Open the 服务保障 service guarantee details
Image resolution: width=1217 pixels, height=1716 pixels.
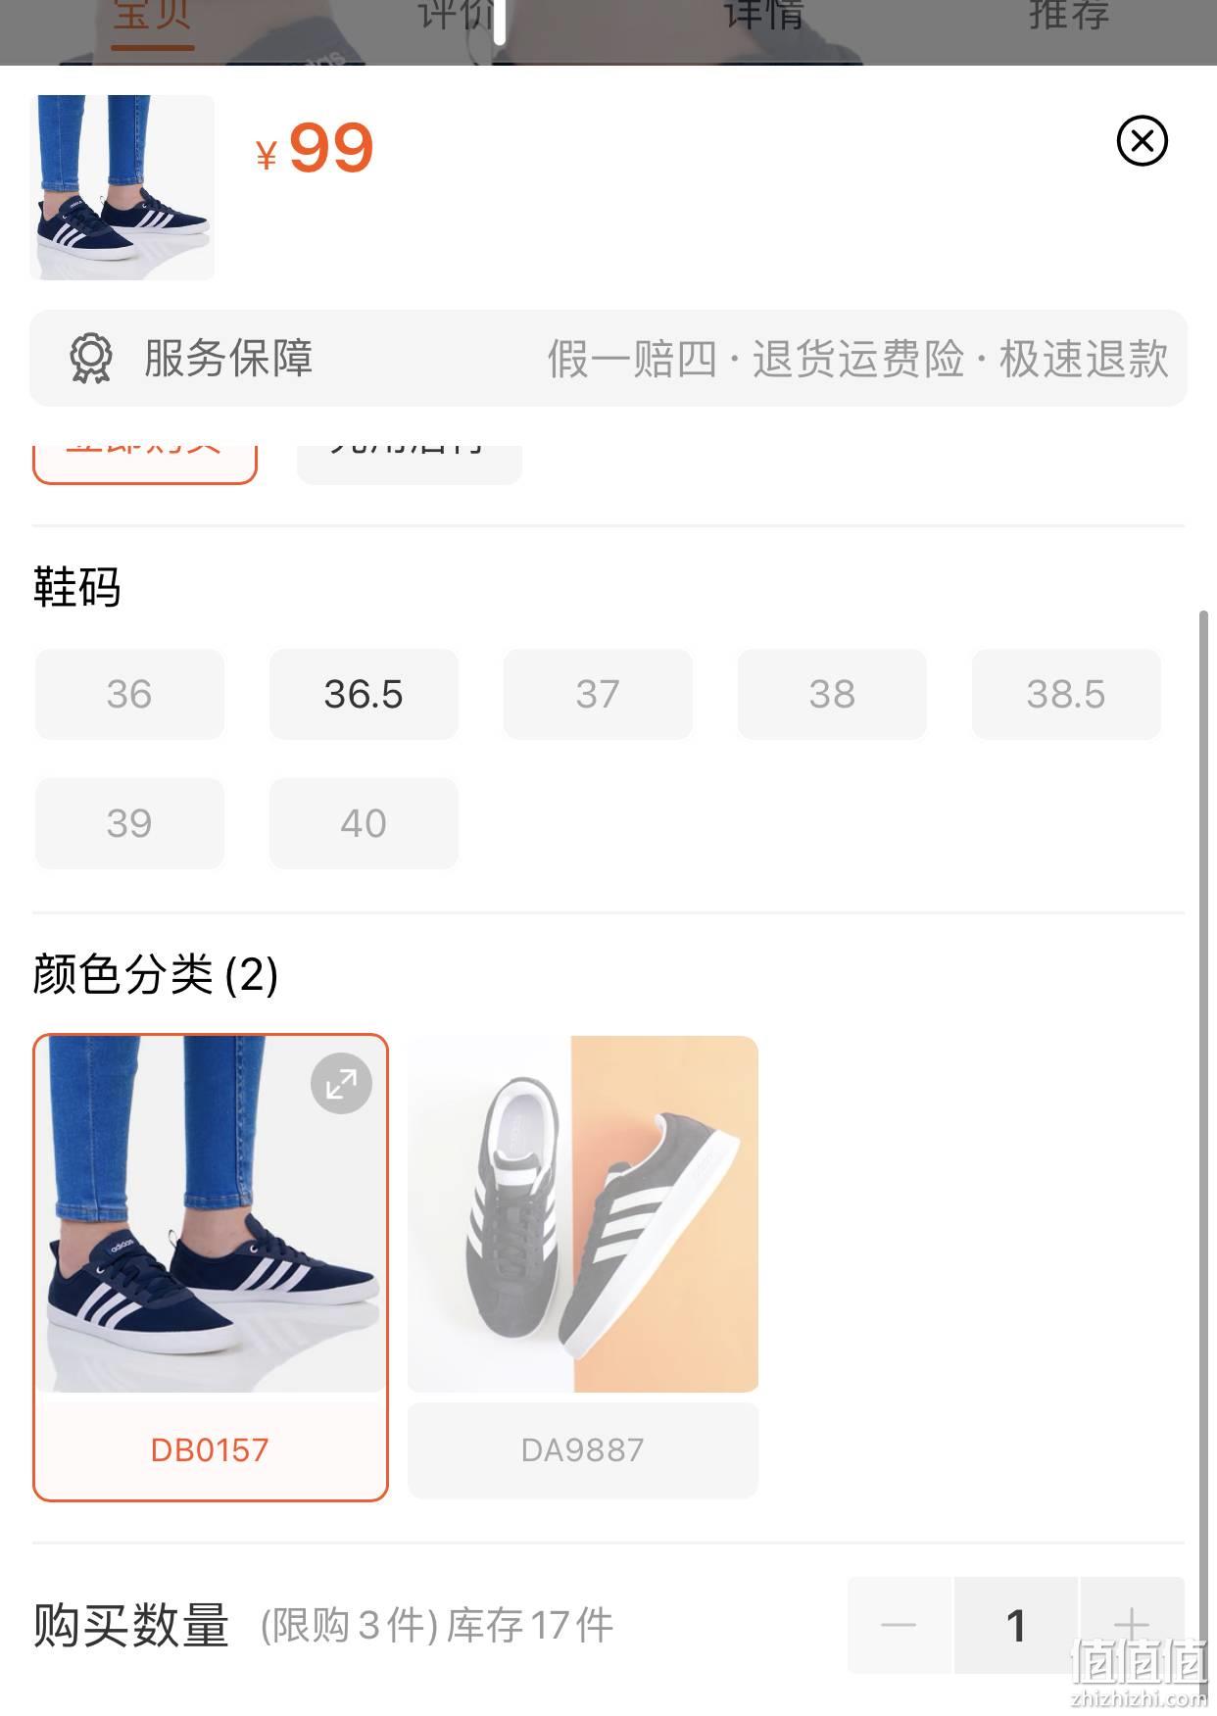click(x=608, y=359)
